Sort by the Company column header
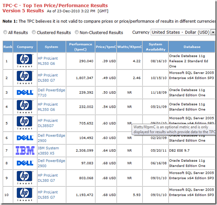 (25, 47)
